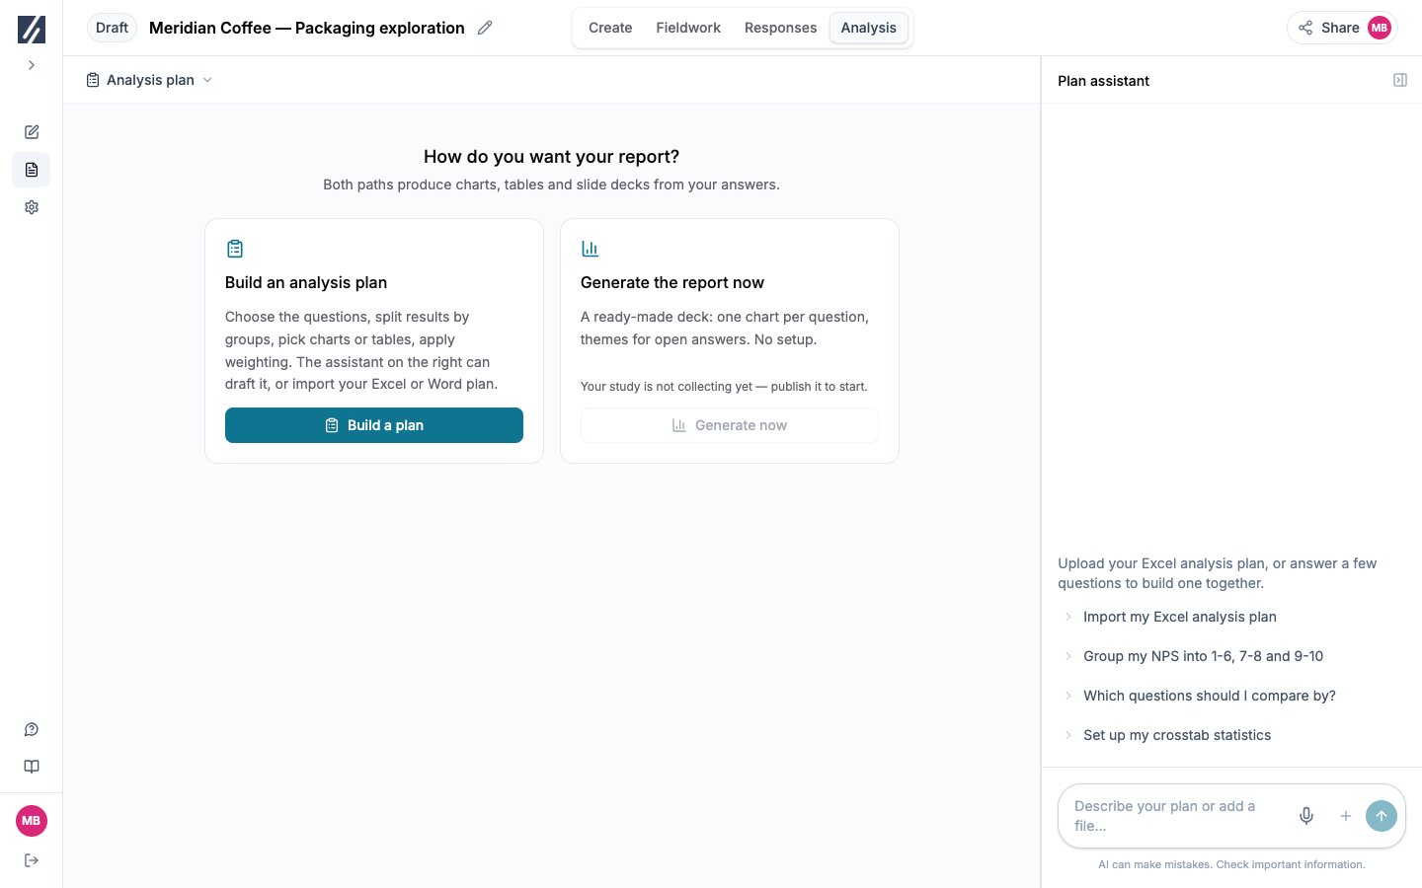Open the settings gear in the sidebar
Screen dimensions: 1422x888
pos(32,207)
